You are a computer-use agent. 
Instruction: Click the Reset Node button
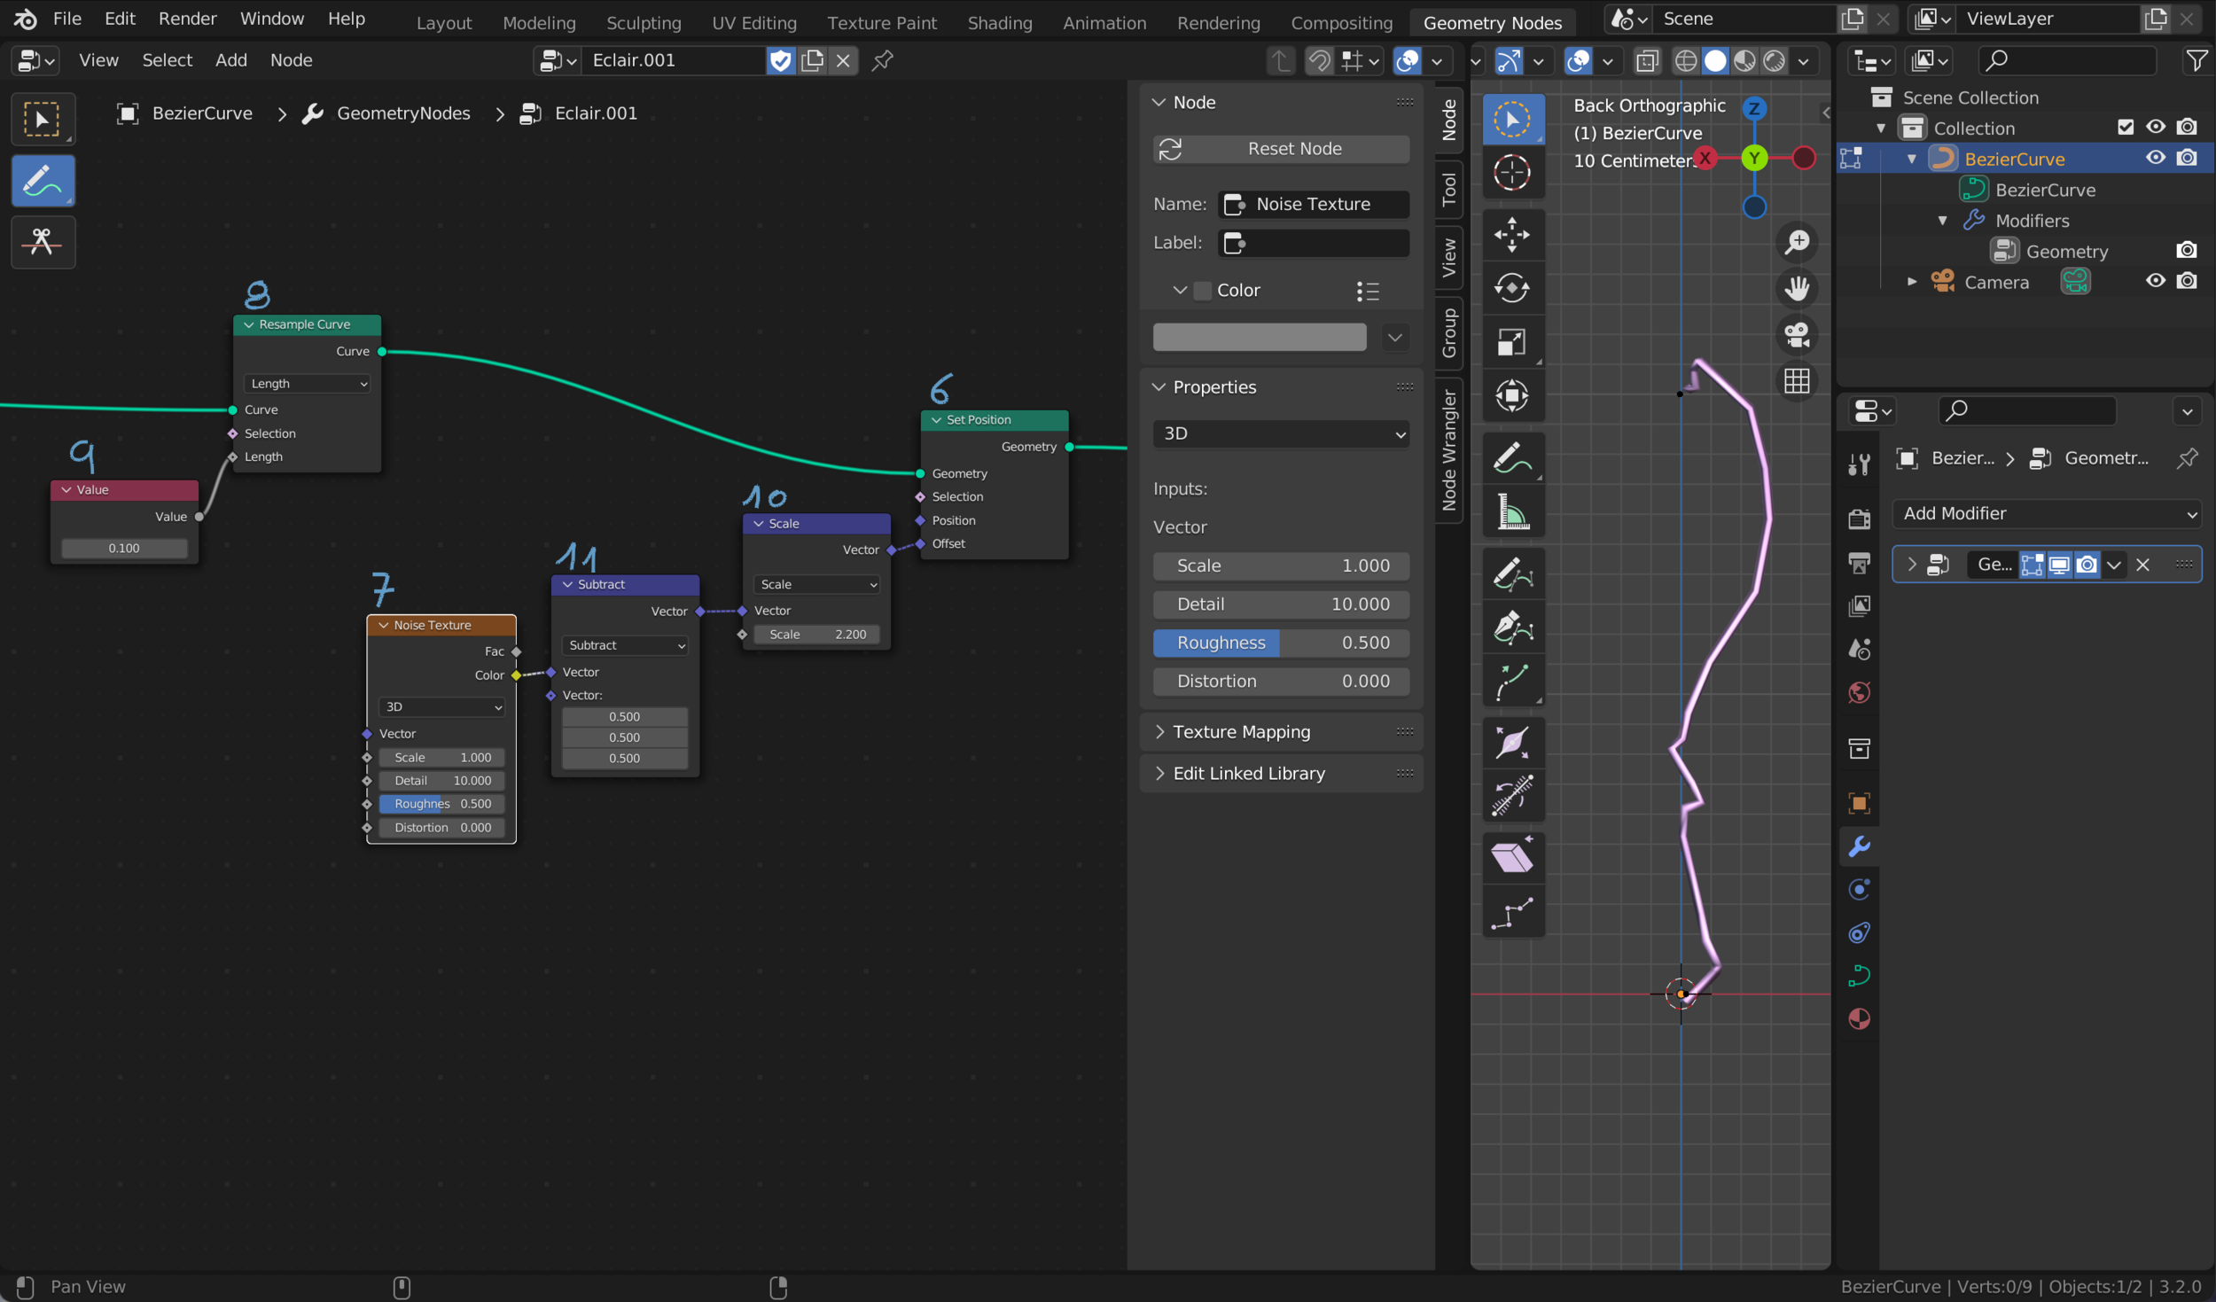1281,149
